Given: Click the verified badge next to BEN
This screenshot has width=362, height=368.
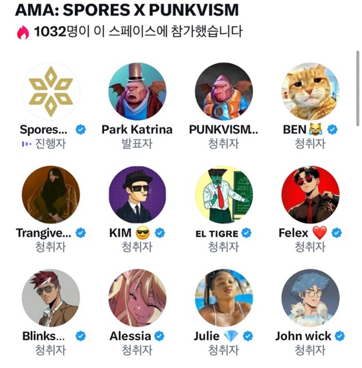Looking at the screenshot, I should [x=332, y=130].
